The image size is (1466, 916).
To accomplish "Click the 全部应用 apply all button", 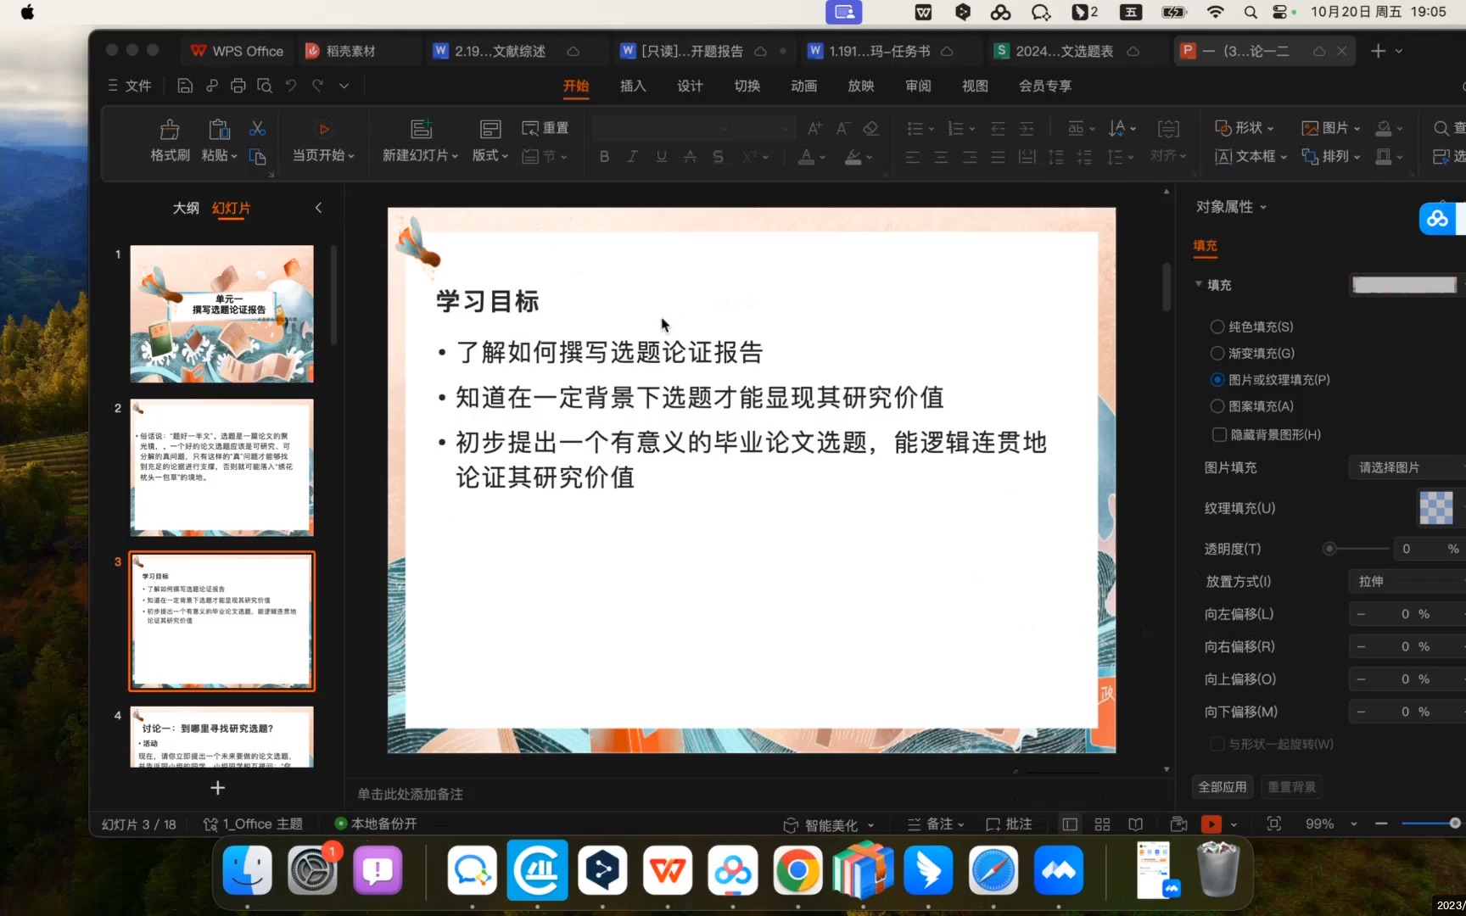I will click(1222, 786).
